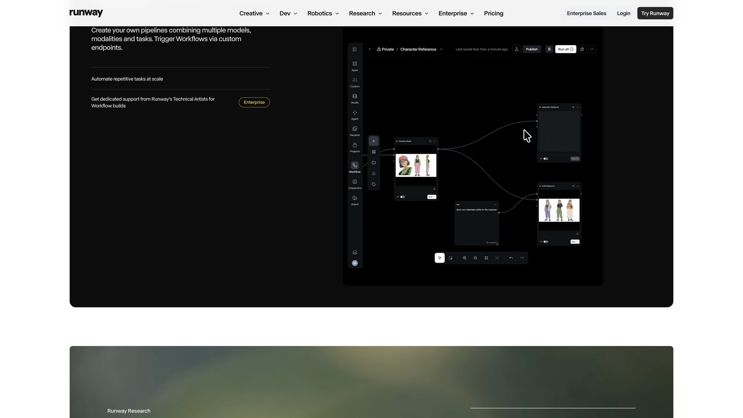
Task: Open the tag icon in node palette
Action: [373, 184]
